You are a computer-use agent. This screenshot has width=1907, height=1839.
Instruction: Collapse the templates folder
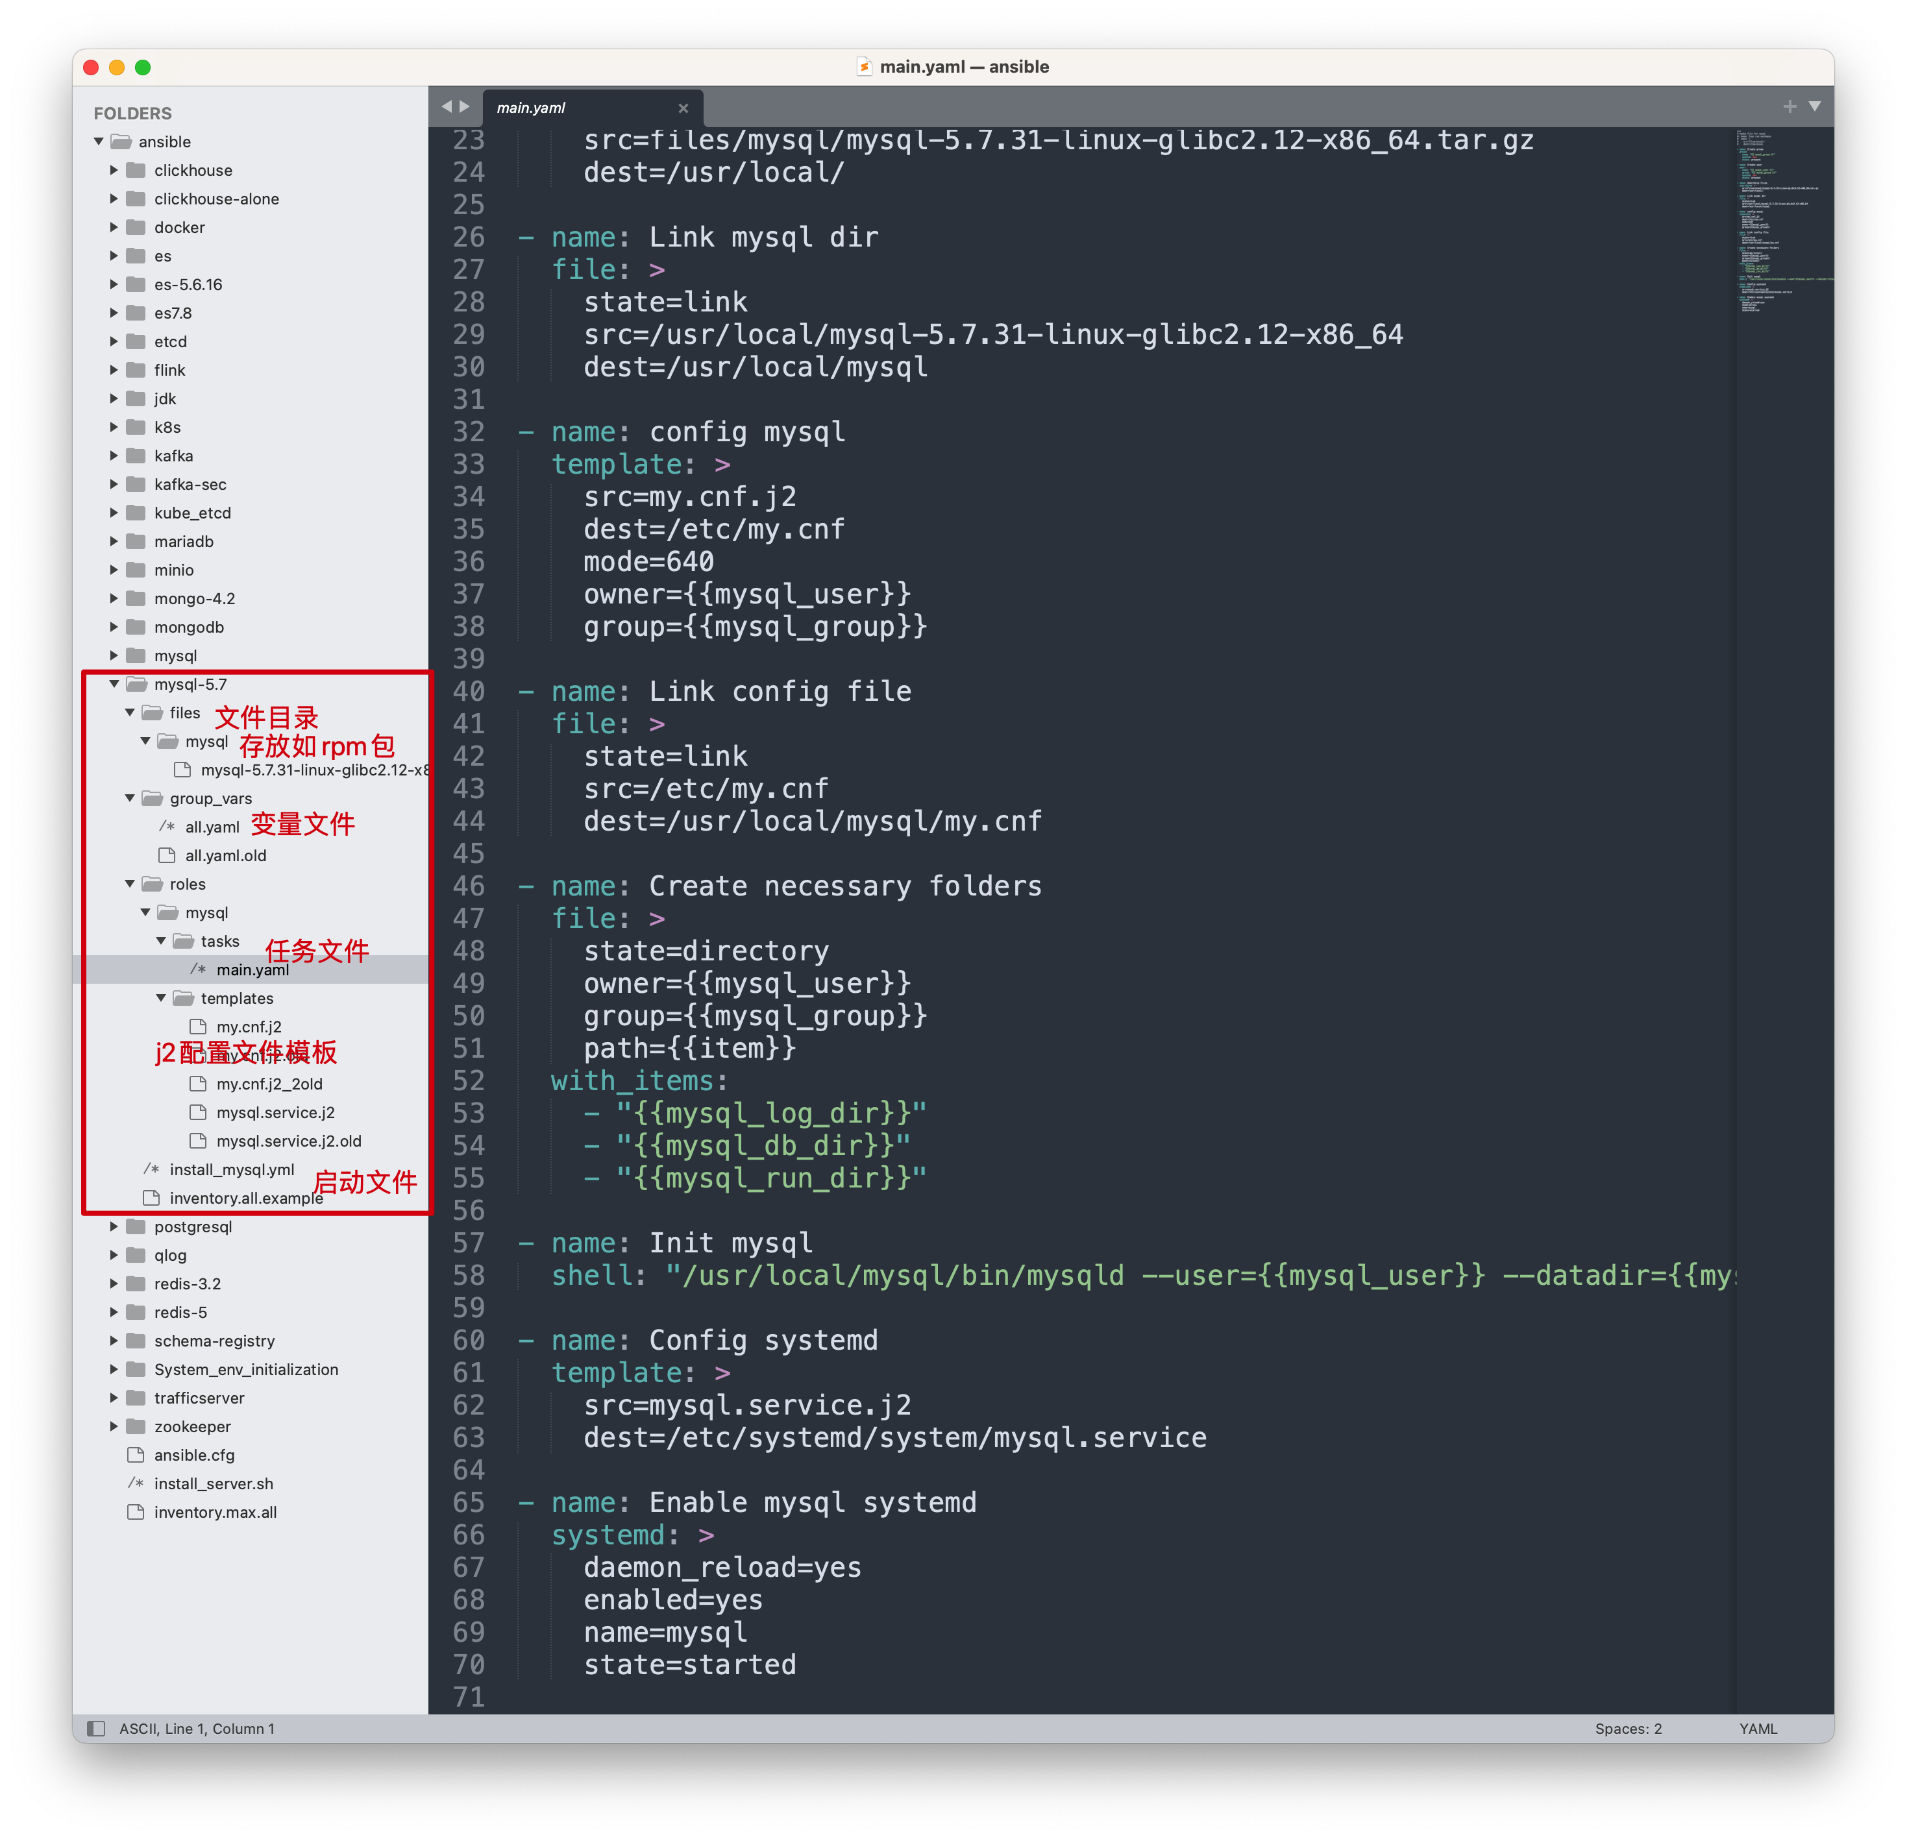(160, 999)
